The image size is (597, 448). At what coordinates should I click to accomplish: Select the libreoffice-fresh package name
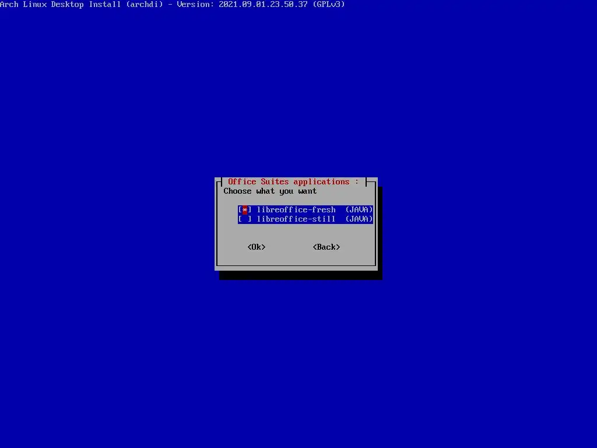(x=296, y=210)
